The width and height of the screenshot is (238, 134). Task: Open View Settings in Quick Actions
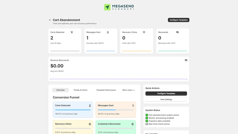pyautogui.click(x=166, y=99)
